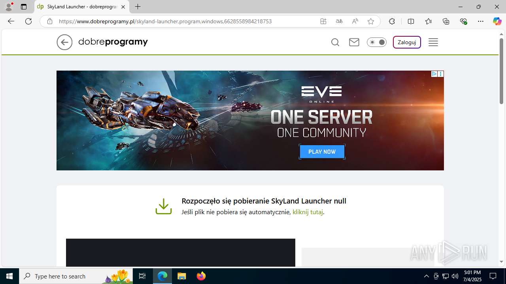Viewport: 506px width, 284px height.
Task: Click the browser profile avatar icon
Action: pos(9,7)
